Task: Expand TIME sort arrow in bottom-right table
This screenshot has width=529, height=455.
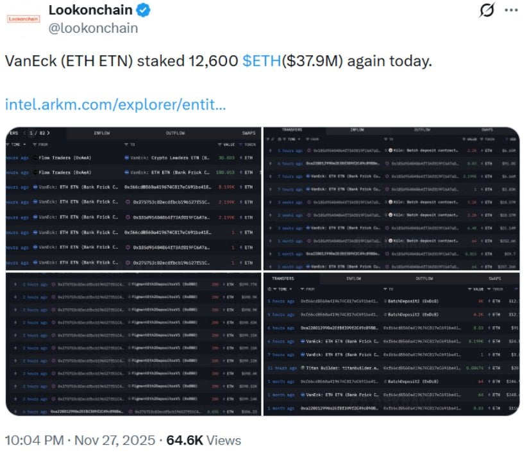Action: coord(290,289)
